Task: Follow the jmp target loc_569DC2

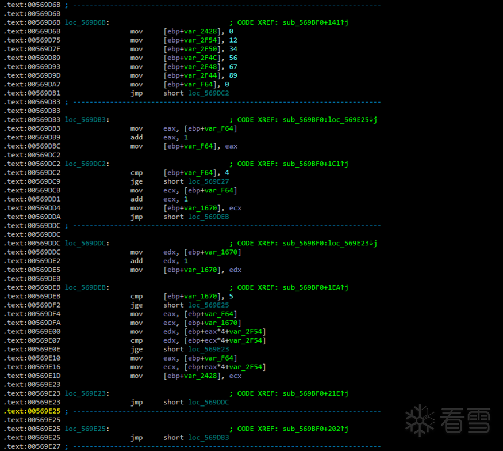Action: (x=209, y=93)
